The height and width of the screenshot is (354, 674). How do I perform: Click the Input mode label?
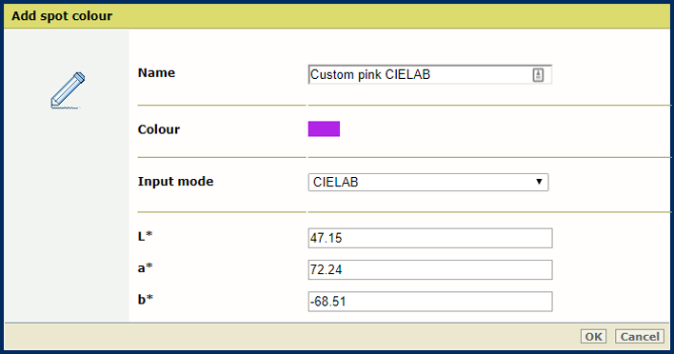(x=175, y=182)
